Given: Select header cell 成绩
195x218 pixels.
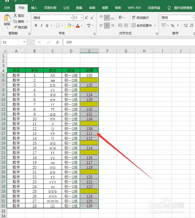Looking at the screenshot, I should (89, 70).
